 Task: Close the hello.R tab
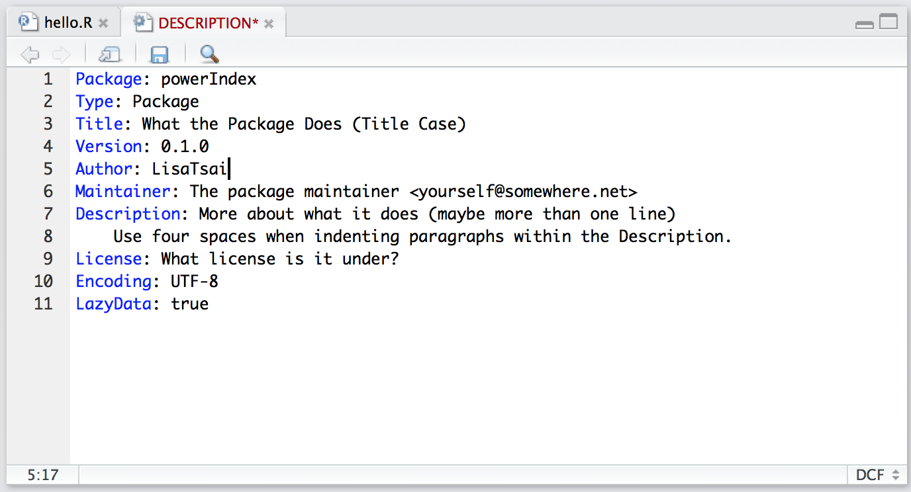(103, 24)
